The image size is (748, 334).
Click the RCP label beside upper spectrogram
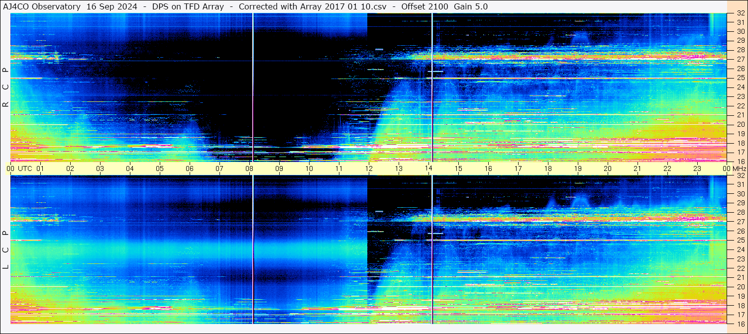pos(5,87)
